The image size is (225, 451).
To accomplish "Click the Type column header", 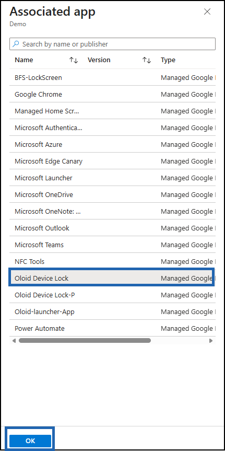I will [168, 60].
